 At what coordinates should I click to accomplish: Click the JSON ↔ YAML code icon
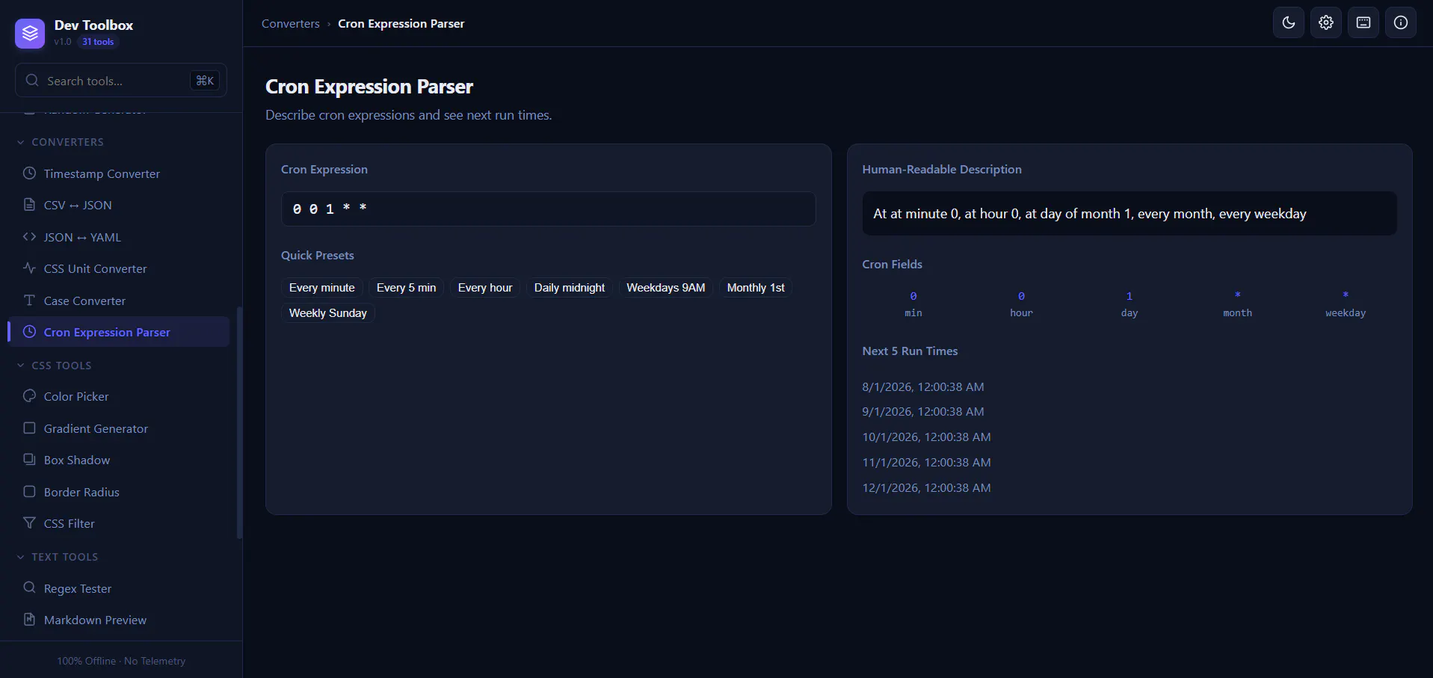point(29,237)
